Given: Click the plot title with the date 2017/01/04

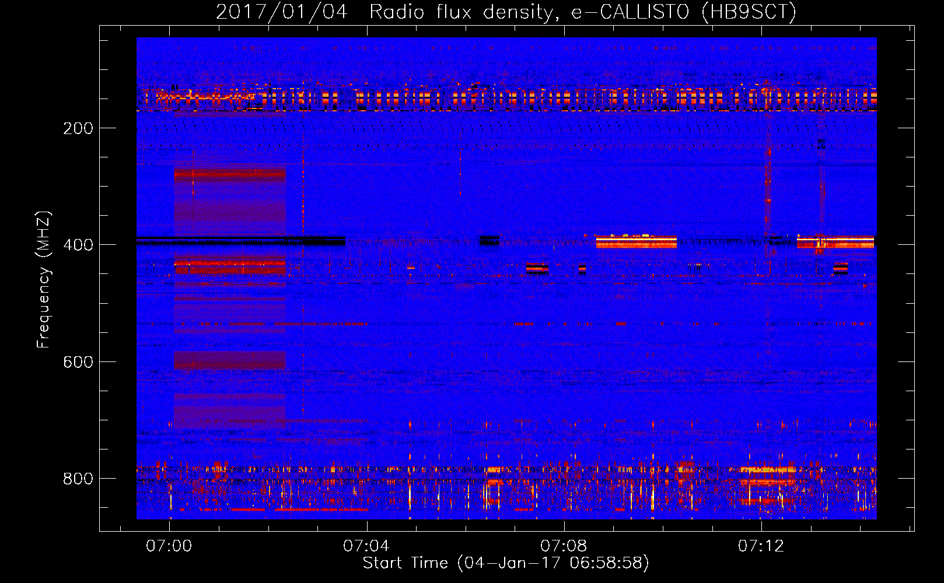Looking at the screenshot, I should 506,12.
